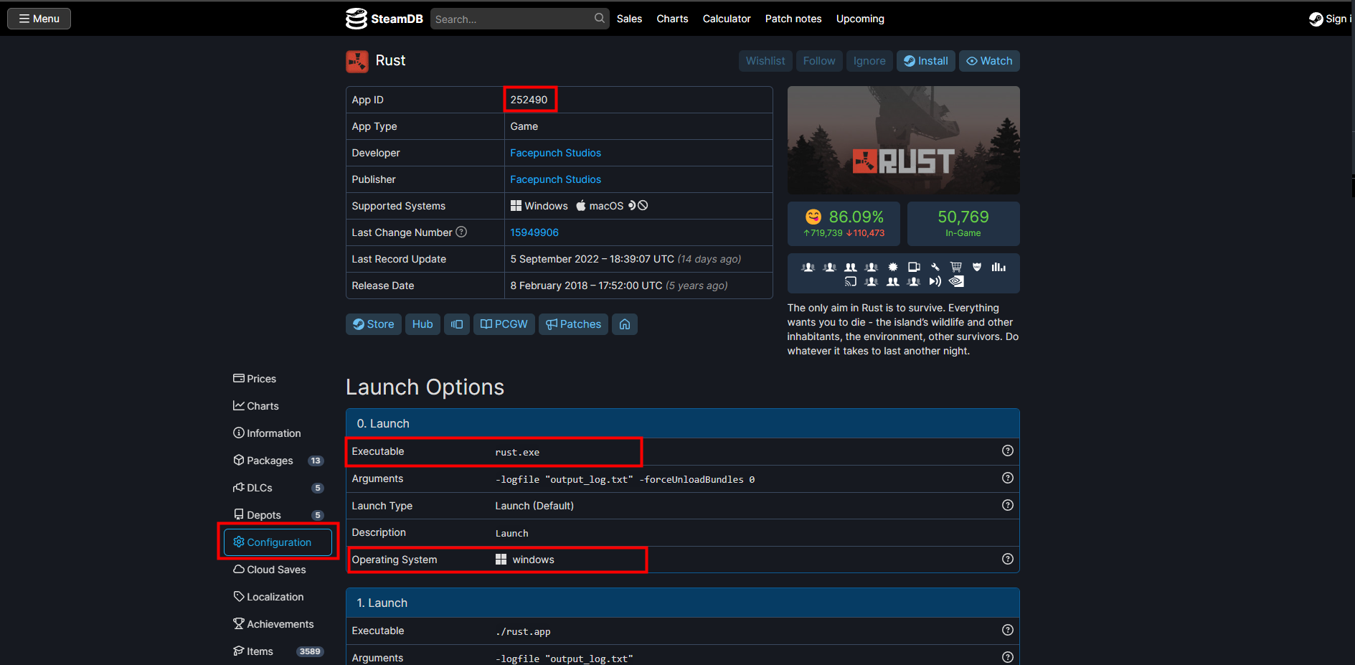Open change number 15949906 link

point(534,232)
